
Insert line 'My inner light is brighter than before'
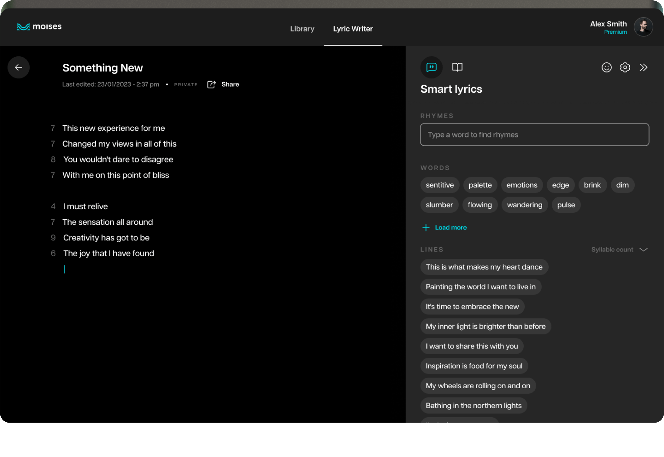[x=486, y=326]
